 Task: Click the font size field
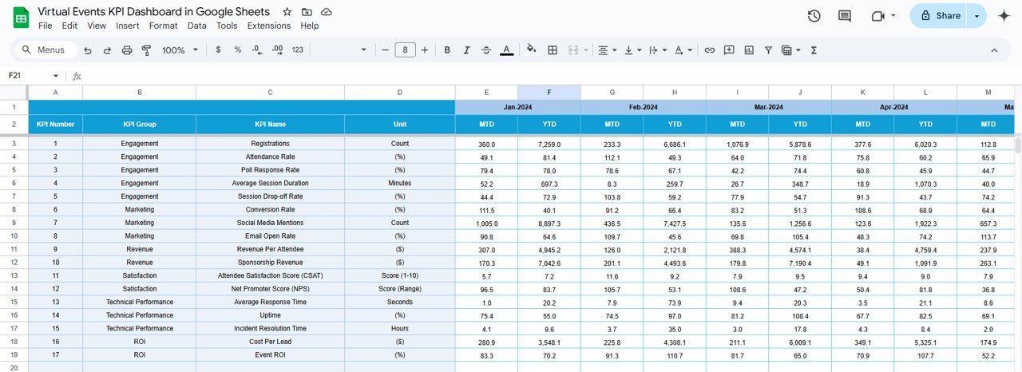[405, 49]
